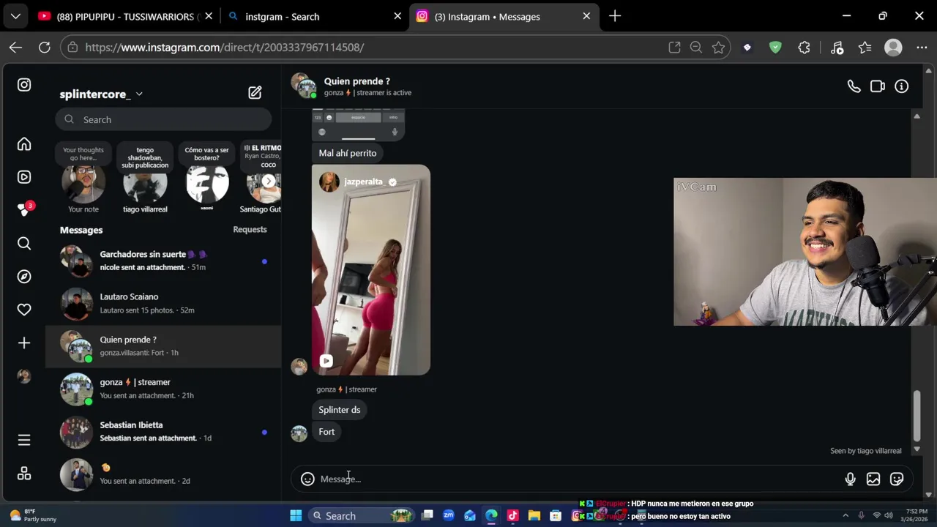The image size is (937, 527).
Task: Open Instagram home from the logo icon
Action: pyautogui.click(x=24, y=85)
